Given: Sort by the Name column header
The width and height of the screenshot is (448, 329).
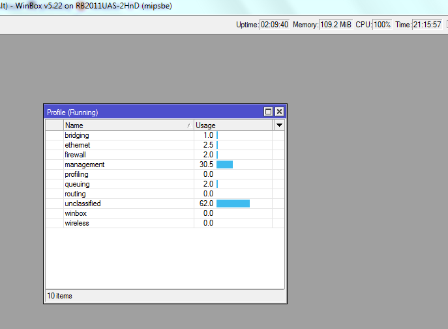Looking at the screenshot, I should pyautogui.click(x=128, y=125).
